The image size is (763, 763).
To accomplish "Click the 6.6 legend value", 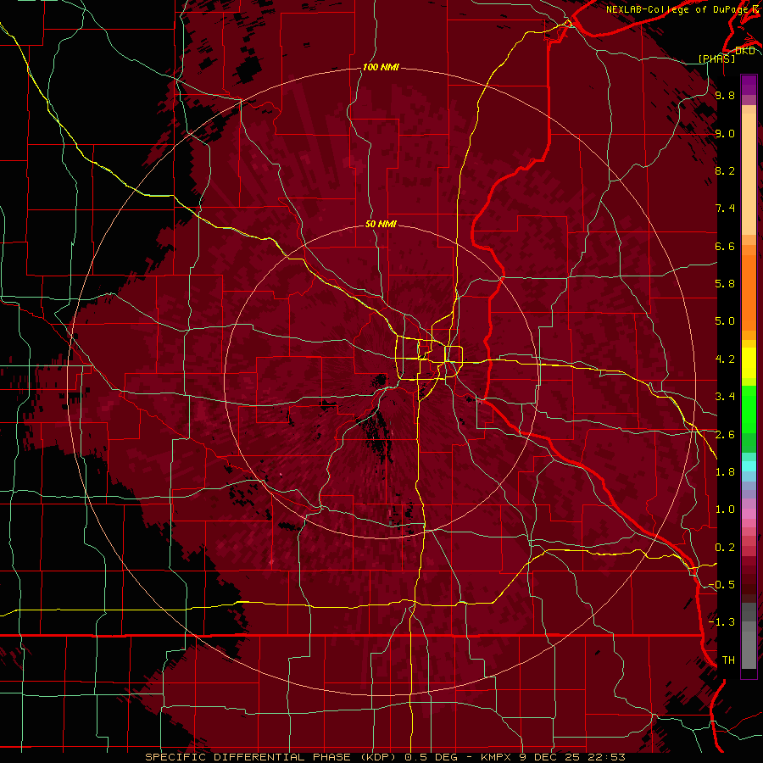I will pyautogui.click(x=725, y=246).
